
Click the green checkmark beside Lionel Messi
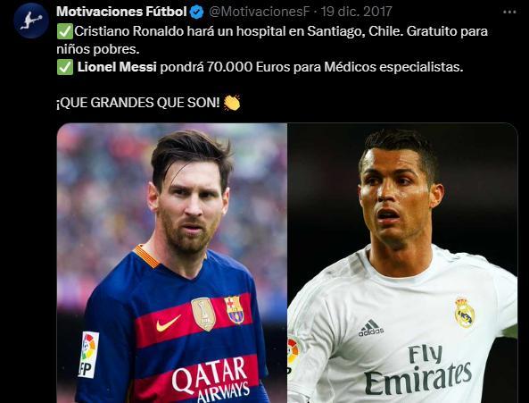point(65,67)
